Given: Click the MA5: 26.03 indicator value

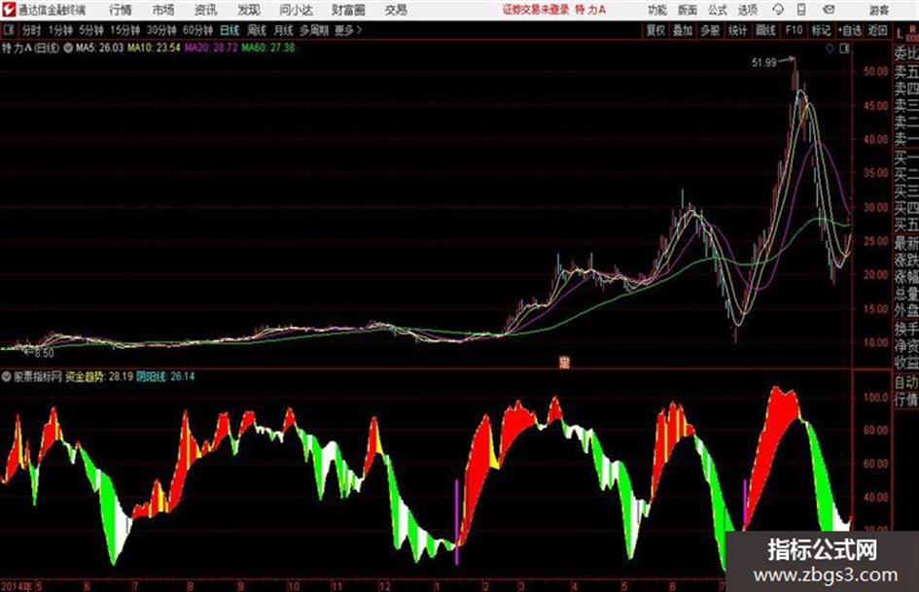Looking at the screenshot, I should [x=99, y=48].
